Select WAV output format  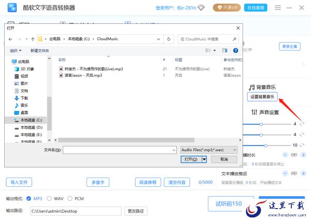tap(49, 199)
